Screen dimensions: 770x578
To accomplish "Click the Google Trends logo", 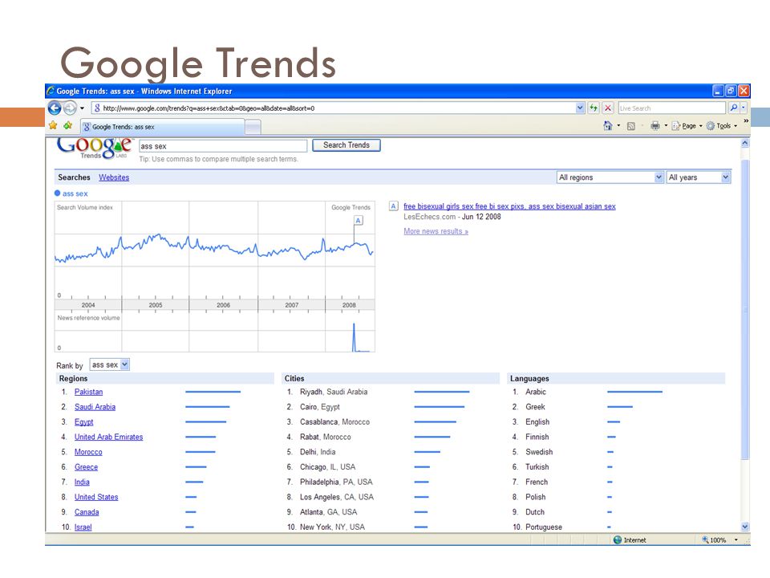I will pyautogui.click(x=94, y=148).
